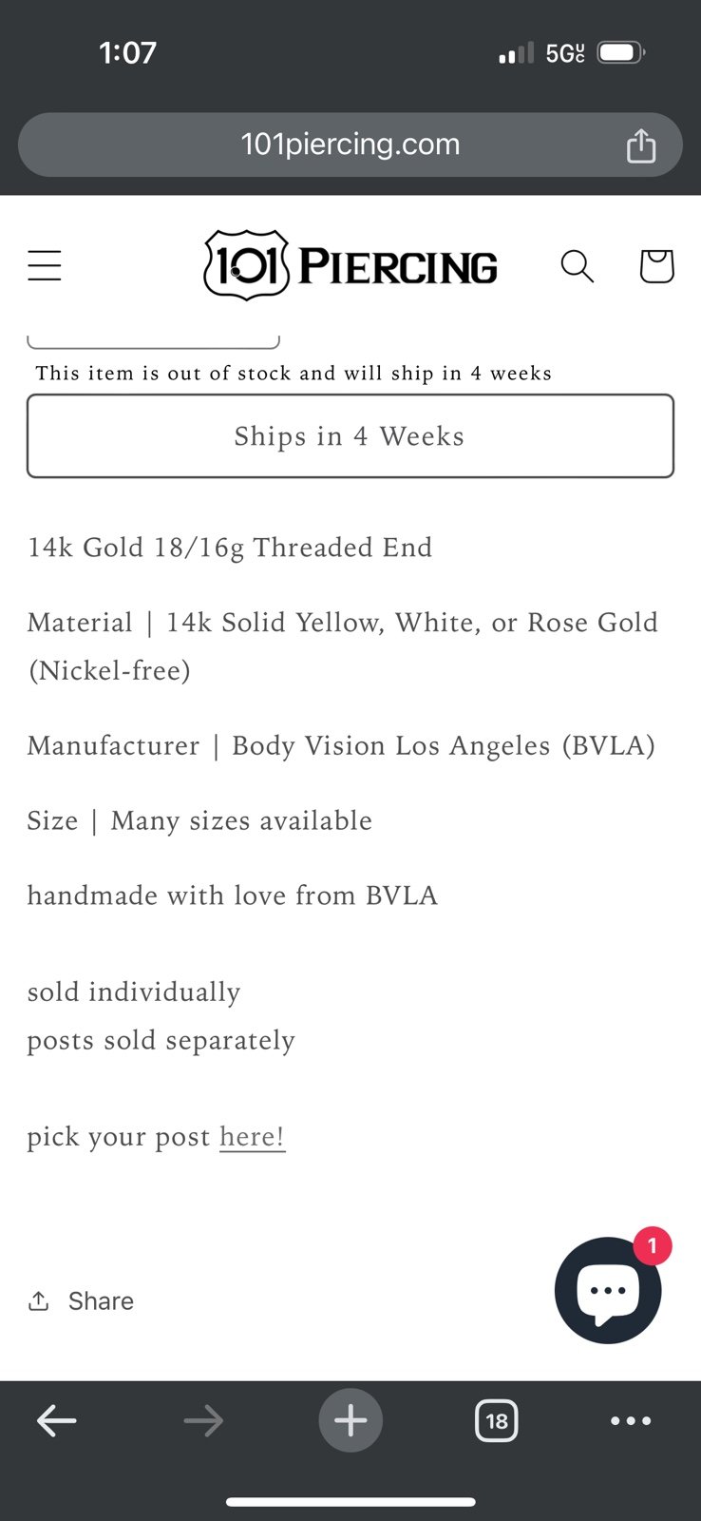Tap the 101piercing.com address bar
Viewport: 701px width, 1521px height.
[x=350, y=144]
